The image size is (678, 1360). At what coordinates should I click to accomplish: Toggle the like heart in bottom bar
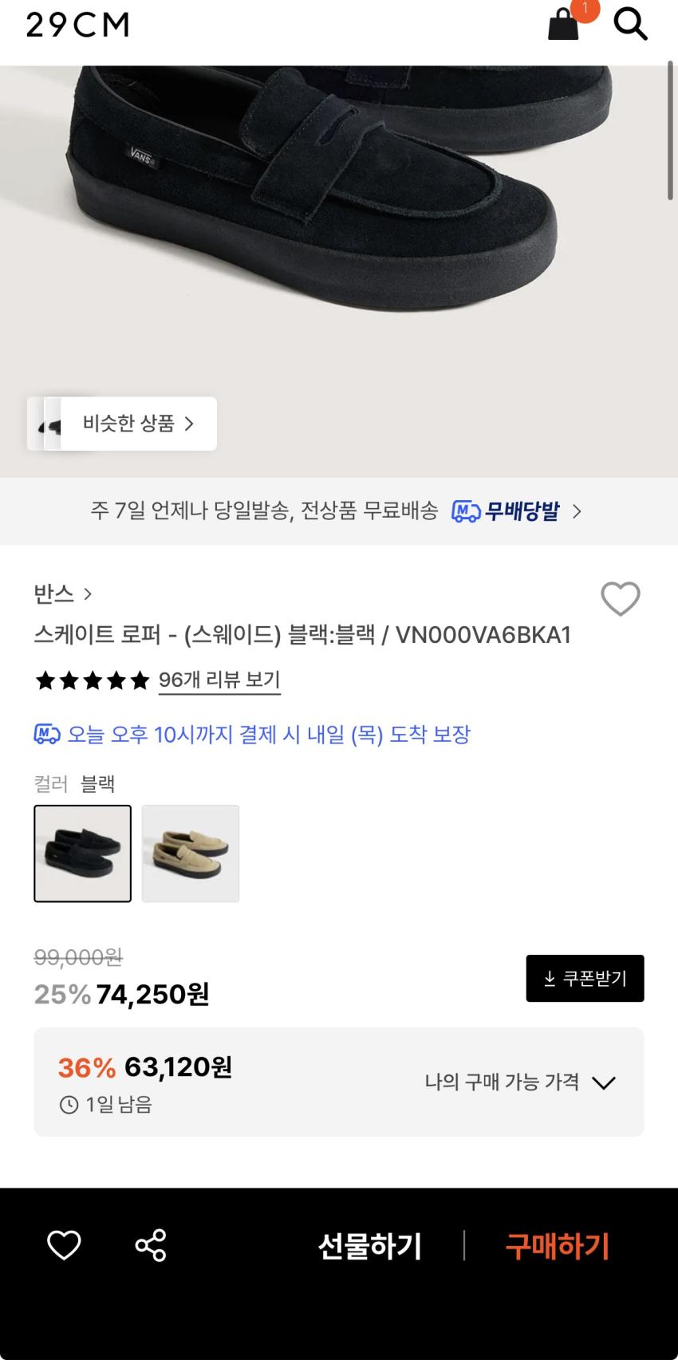(64, 1245)
